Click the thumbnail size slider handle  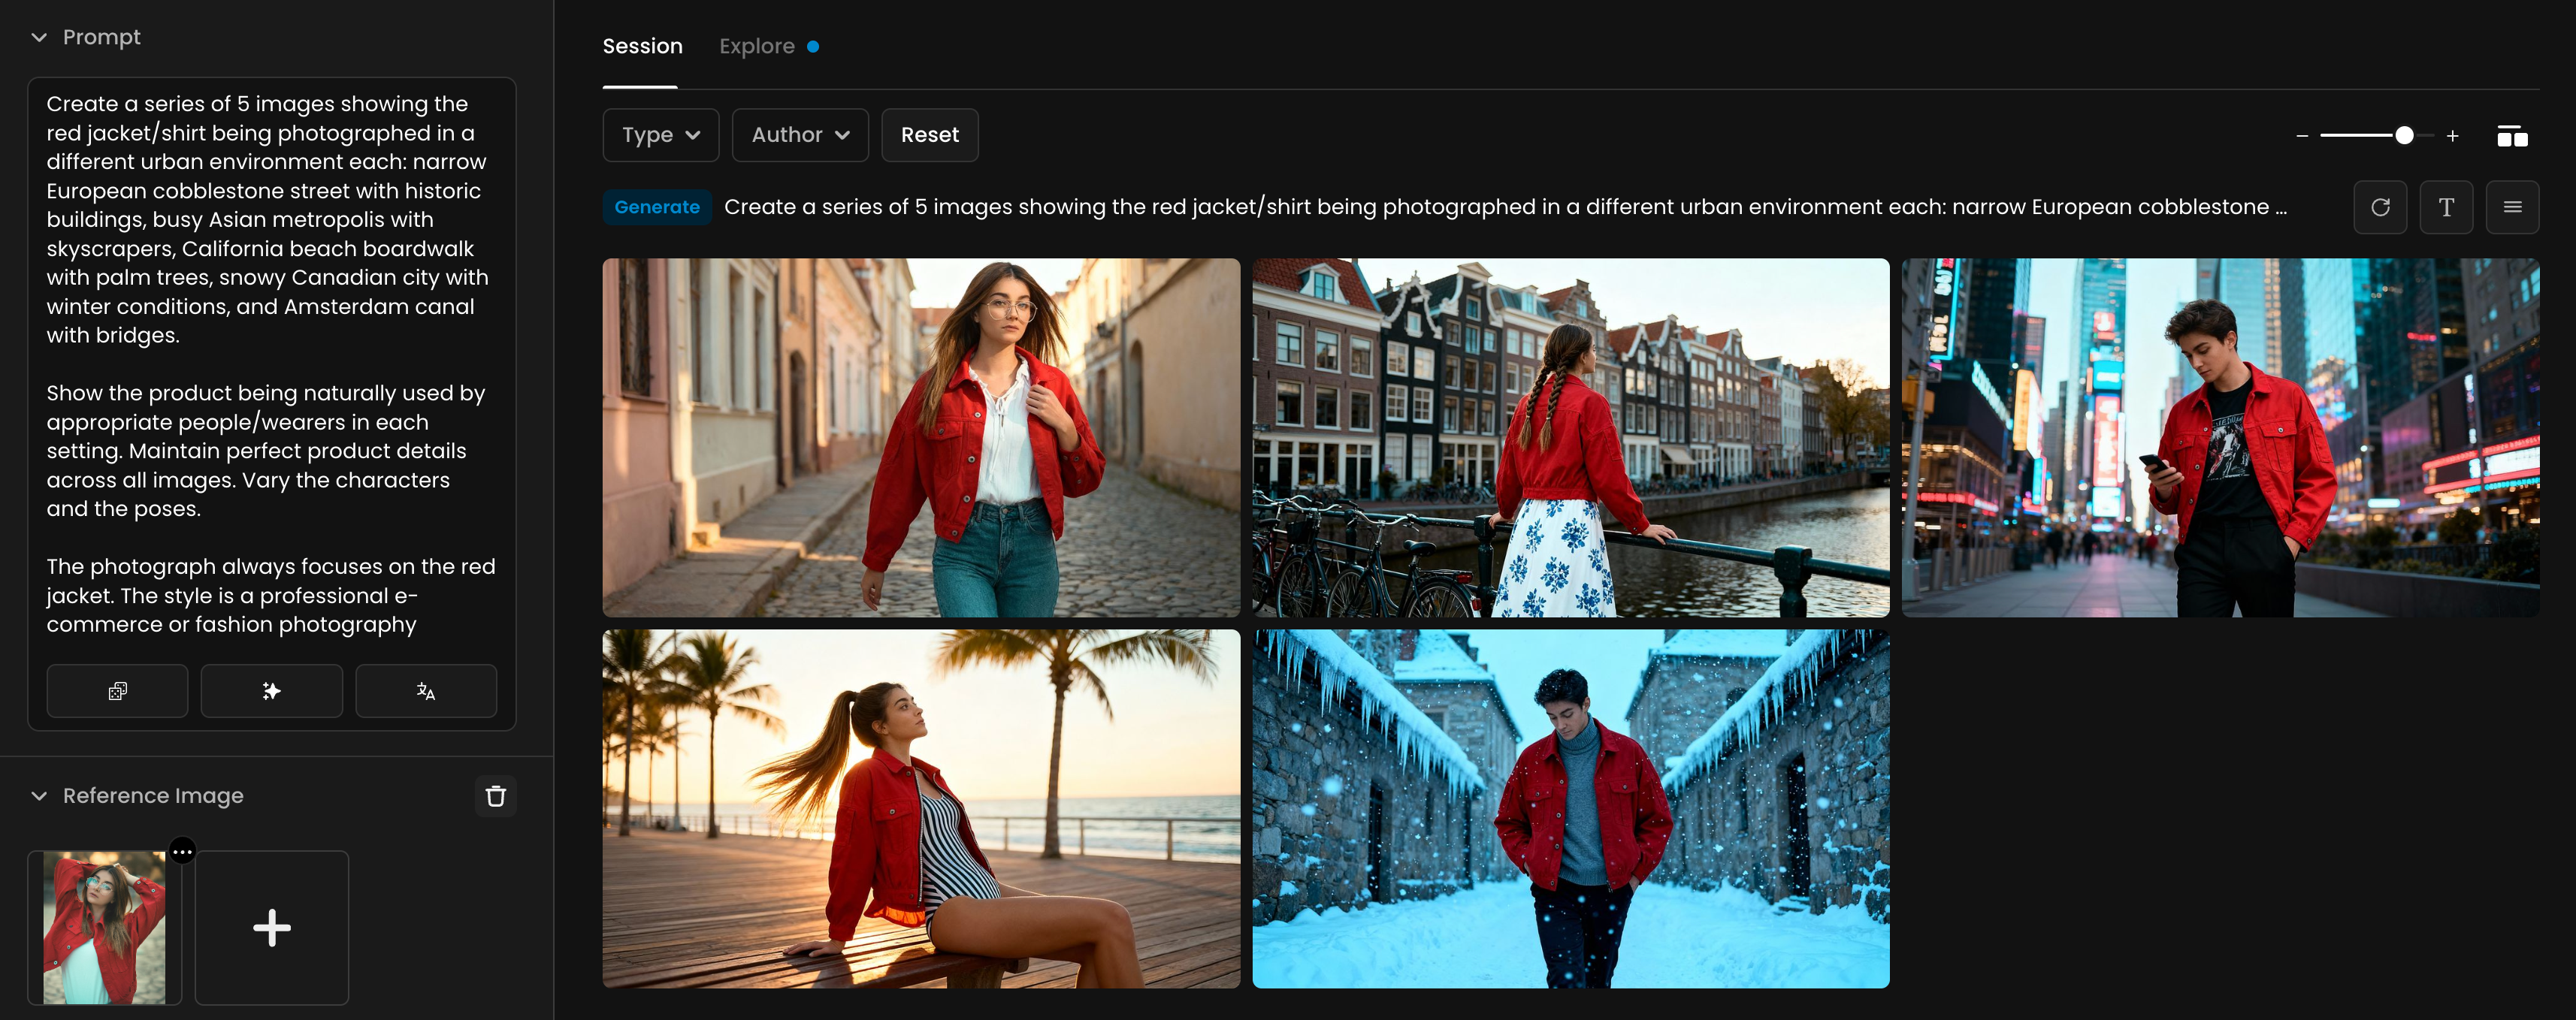2404,136
